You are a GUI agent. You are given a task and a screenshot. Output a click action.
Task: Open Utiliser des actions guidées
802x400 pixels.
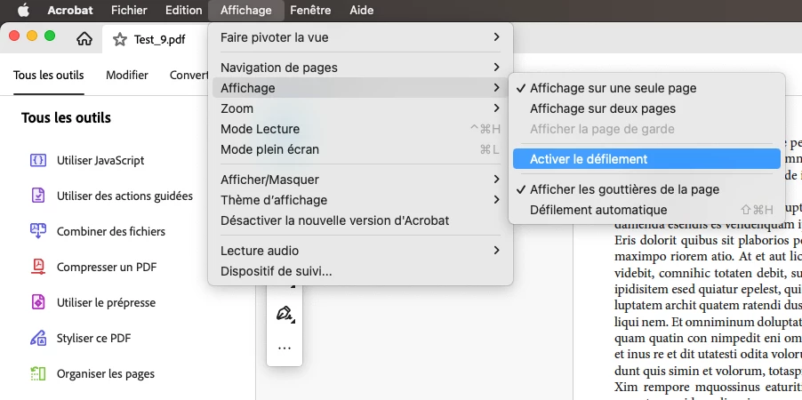point(124,196)
